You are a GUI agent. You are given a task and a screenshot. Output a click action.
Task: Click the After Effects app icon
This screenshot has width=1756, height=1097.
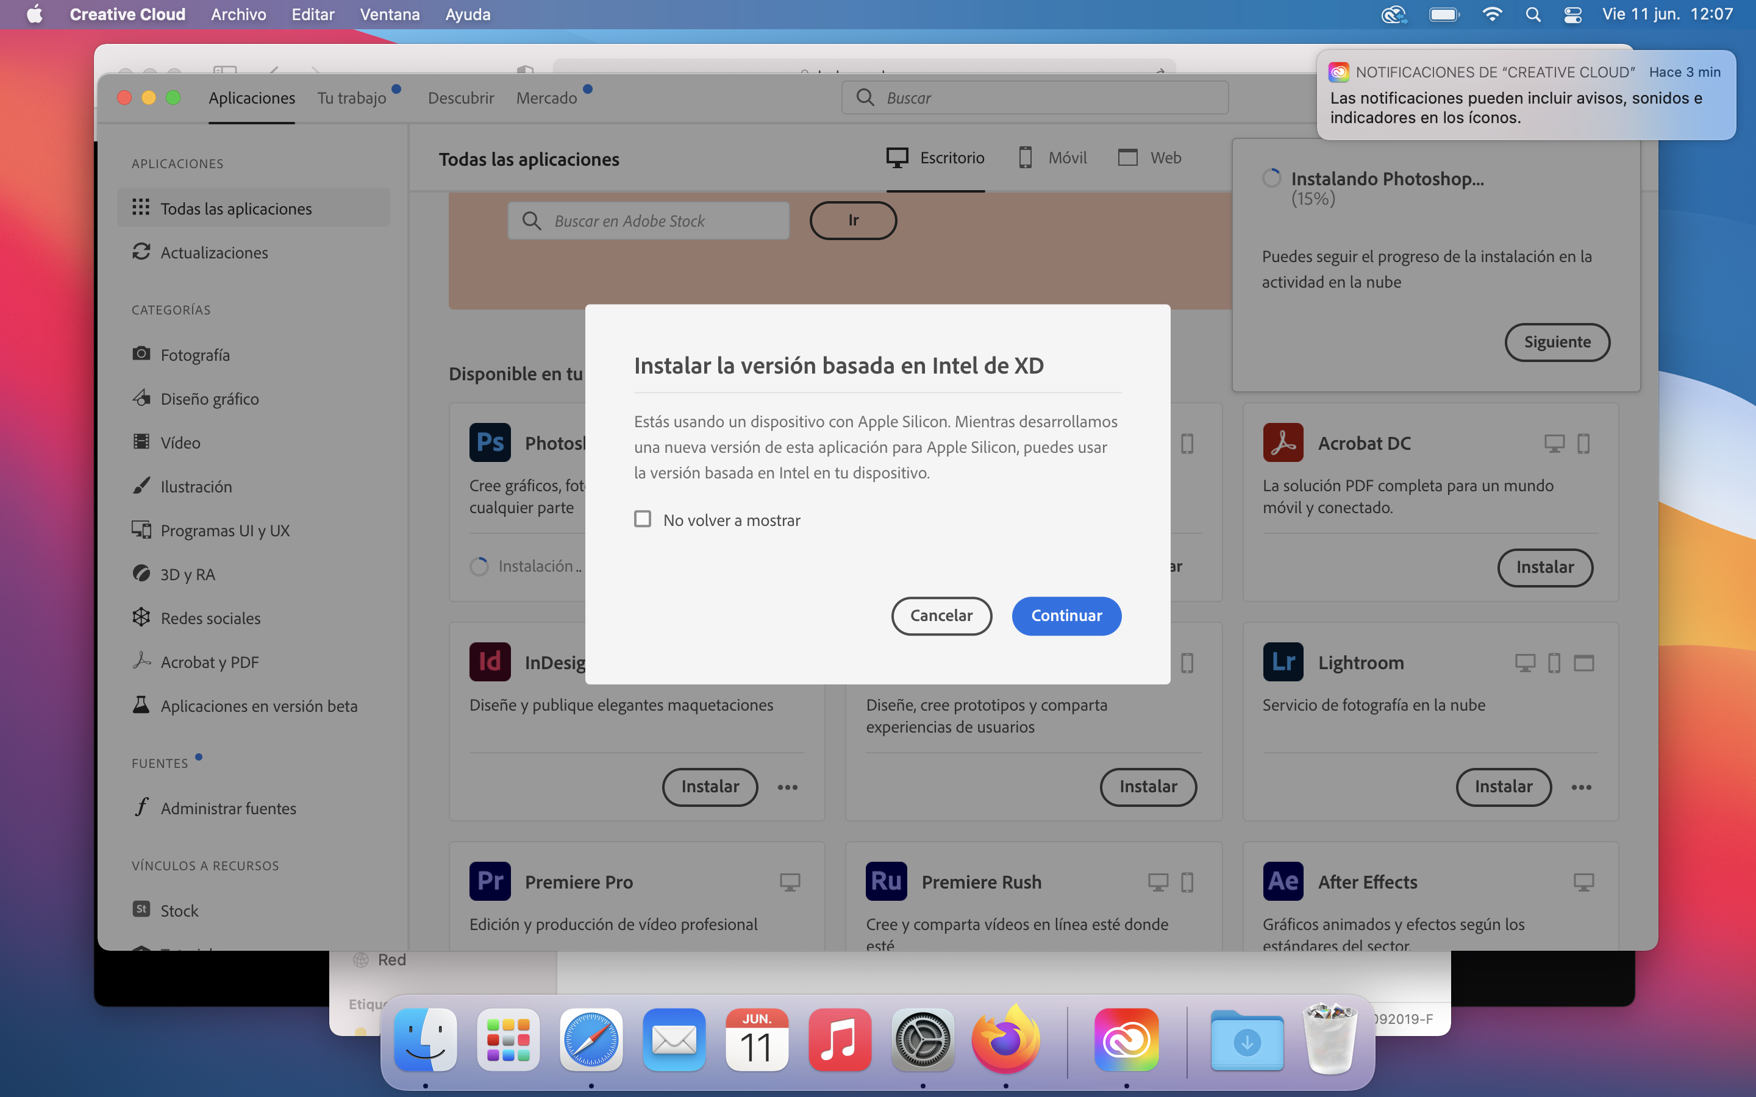1282,881
